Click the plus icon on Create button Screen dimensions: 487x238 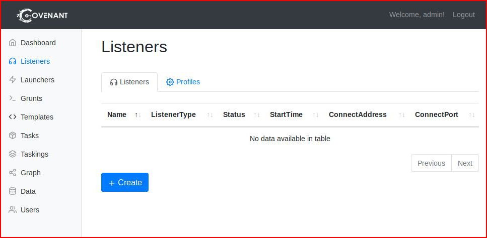pyautogui.click(x=112, y=183)
